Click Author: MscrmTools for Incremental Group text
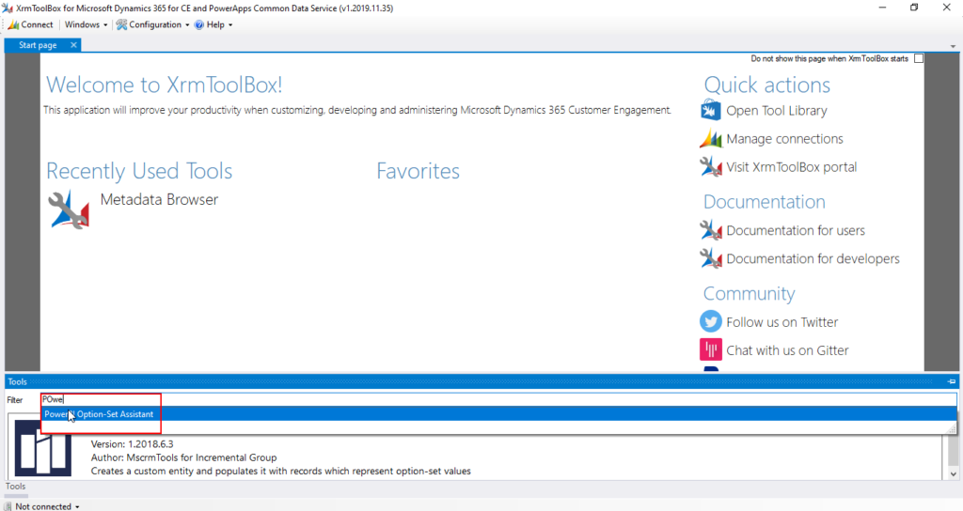 tap(183, 457)
